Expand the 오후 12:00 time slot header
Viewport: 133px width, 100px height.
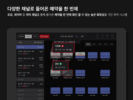coord(30,90)
